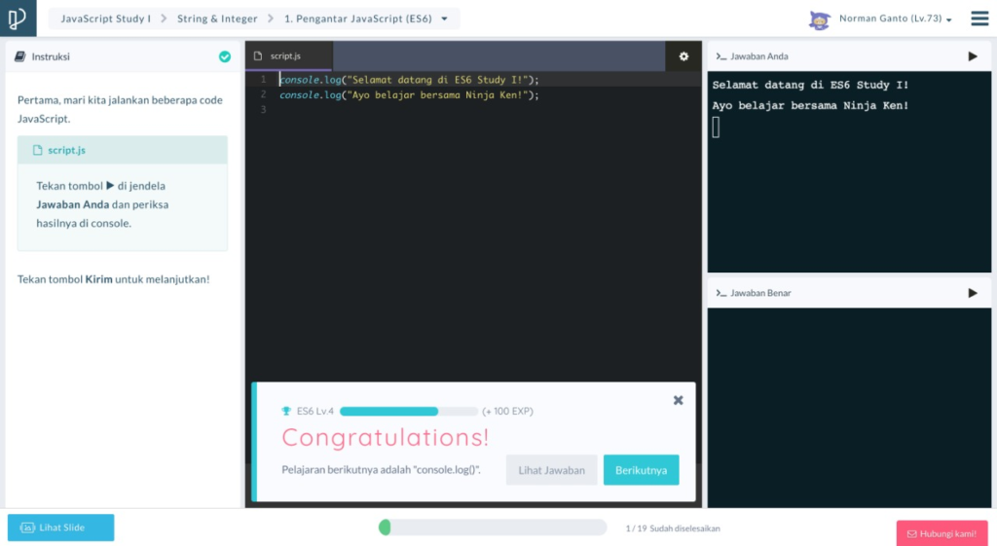This screenshot has width=997, height=546.
Task: Run code in Jawaban Anda panel
Action: point(972,56)
